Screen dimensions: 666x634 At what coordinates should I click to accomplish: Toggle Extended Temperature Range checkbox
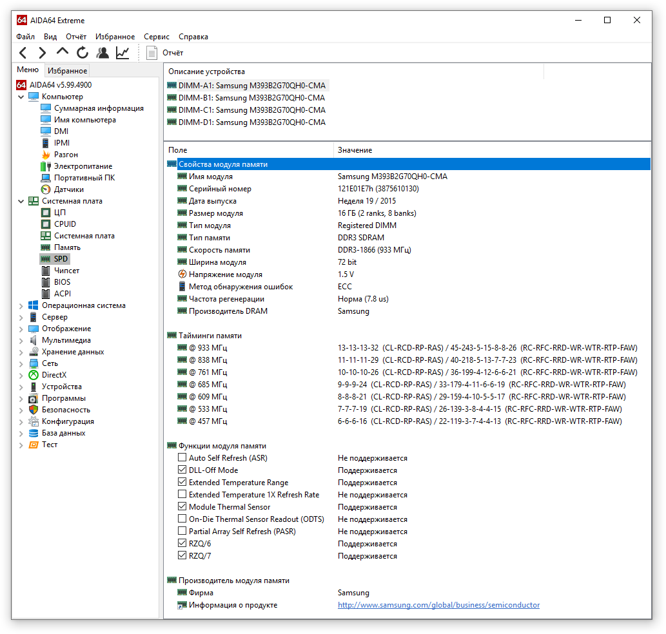(x=182, y=482)
